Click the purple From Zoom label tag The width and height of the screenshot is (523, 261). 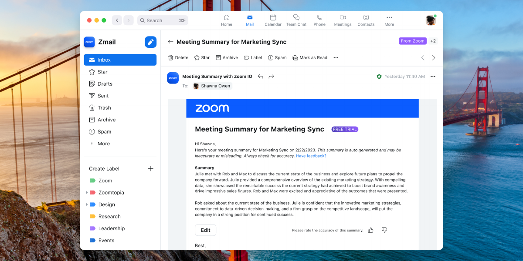412,41
